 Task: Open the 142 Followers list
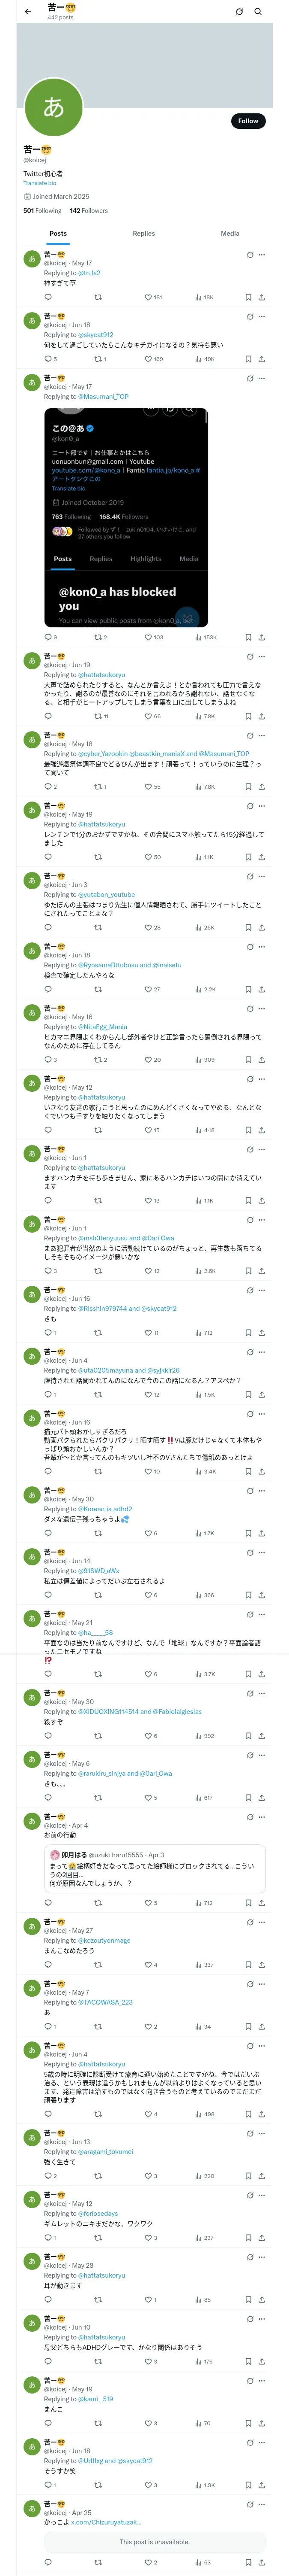pyautogui.click(x=89, y=211)
